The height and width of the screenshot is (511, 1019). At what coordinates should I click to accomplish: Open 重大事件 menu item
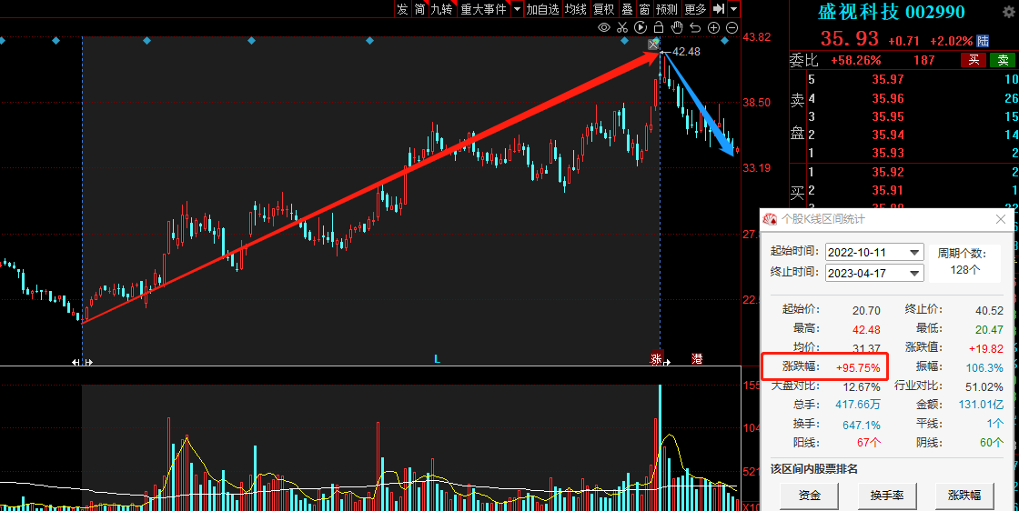point(483,9)
